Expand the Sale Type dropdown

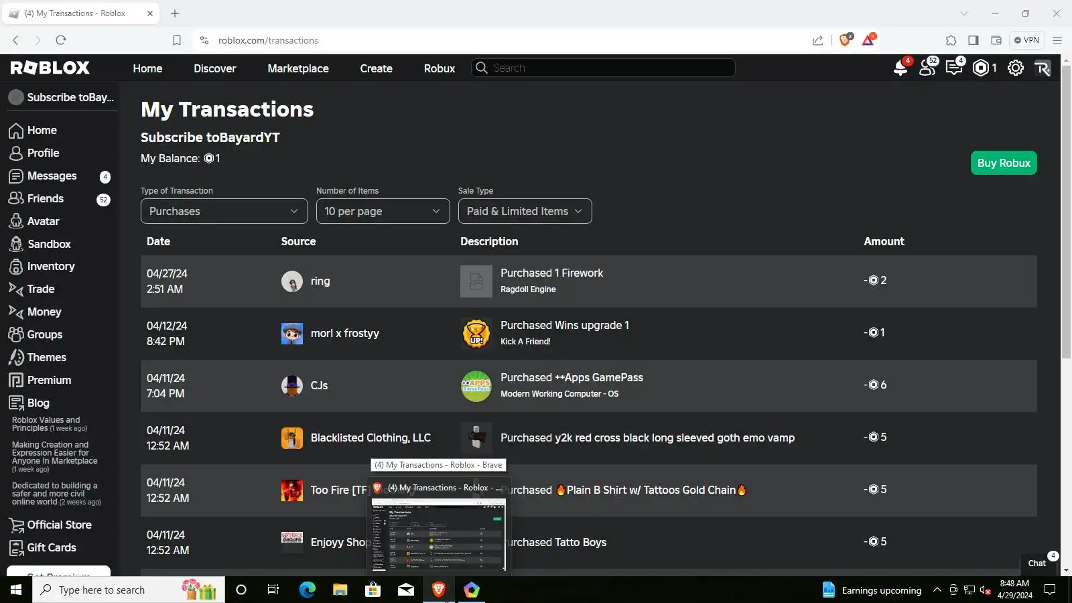pyautogui.click(x=525, y=211)
